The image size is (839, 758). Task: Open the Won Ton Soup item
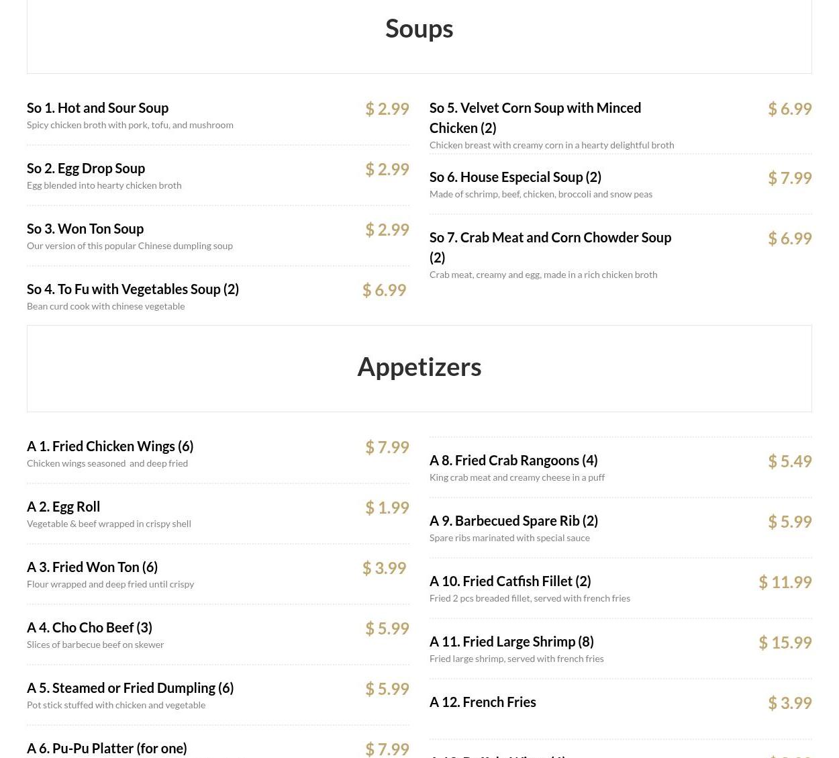pyautogui.click(x=85, y=229)
